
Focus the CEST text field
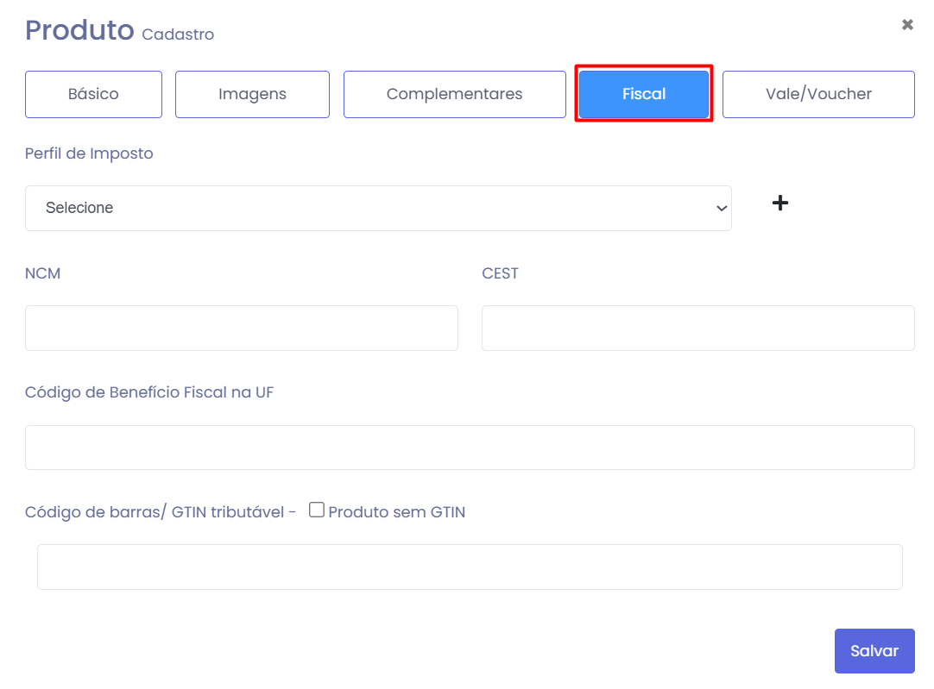click(x=697, y=328)
